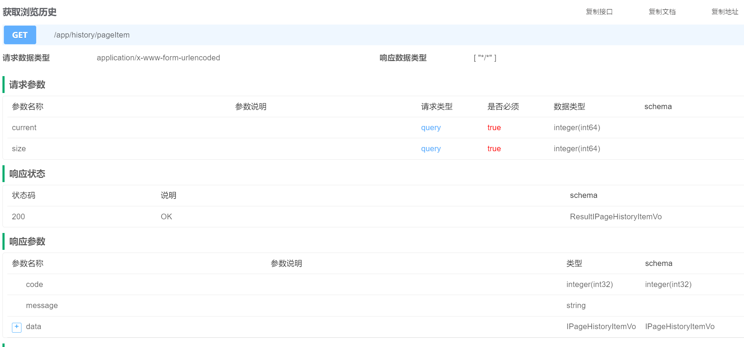Click the schema ResultIPageHistoryItemVo
Screen dimensions: 744x347
(616, 216)
